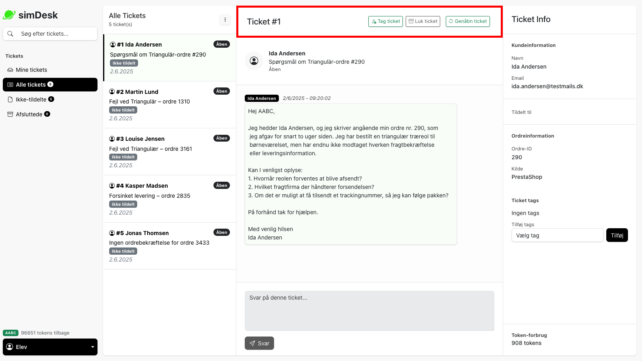
Task: Click Ida Andersen's avatar in the conversation header
Action: click(x=254, y=61)
